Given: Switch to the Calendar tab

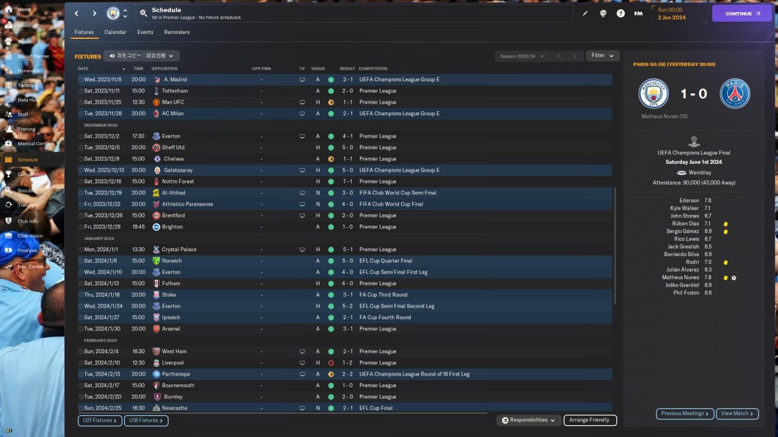Looking at the screenshot, I should point(115,32).
